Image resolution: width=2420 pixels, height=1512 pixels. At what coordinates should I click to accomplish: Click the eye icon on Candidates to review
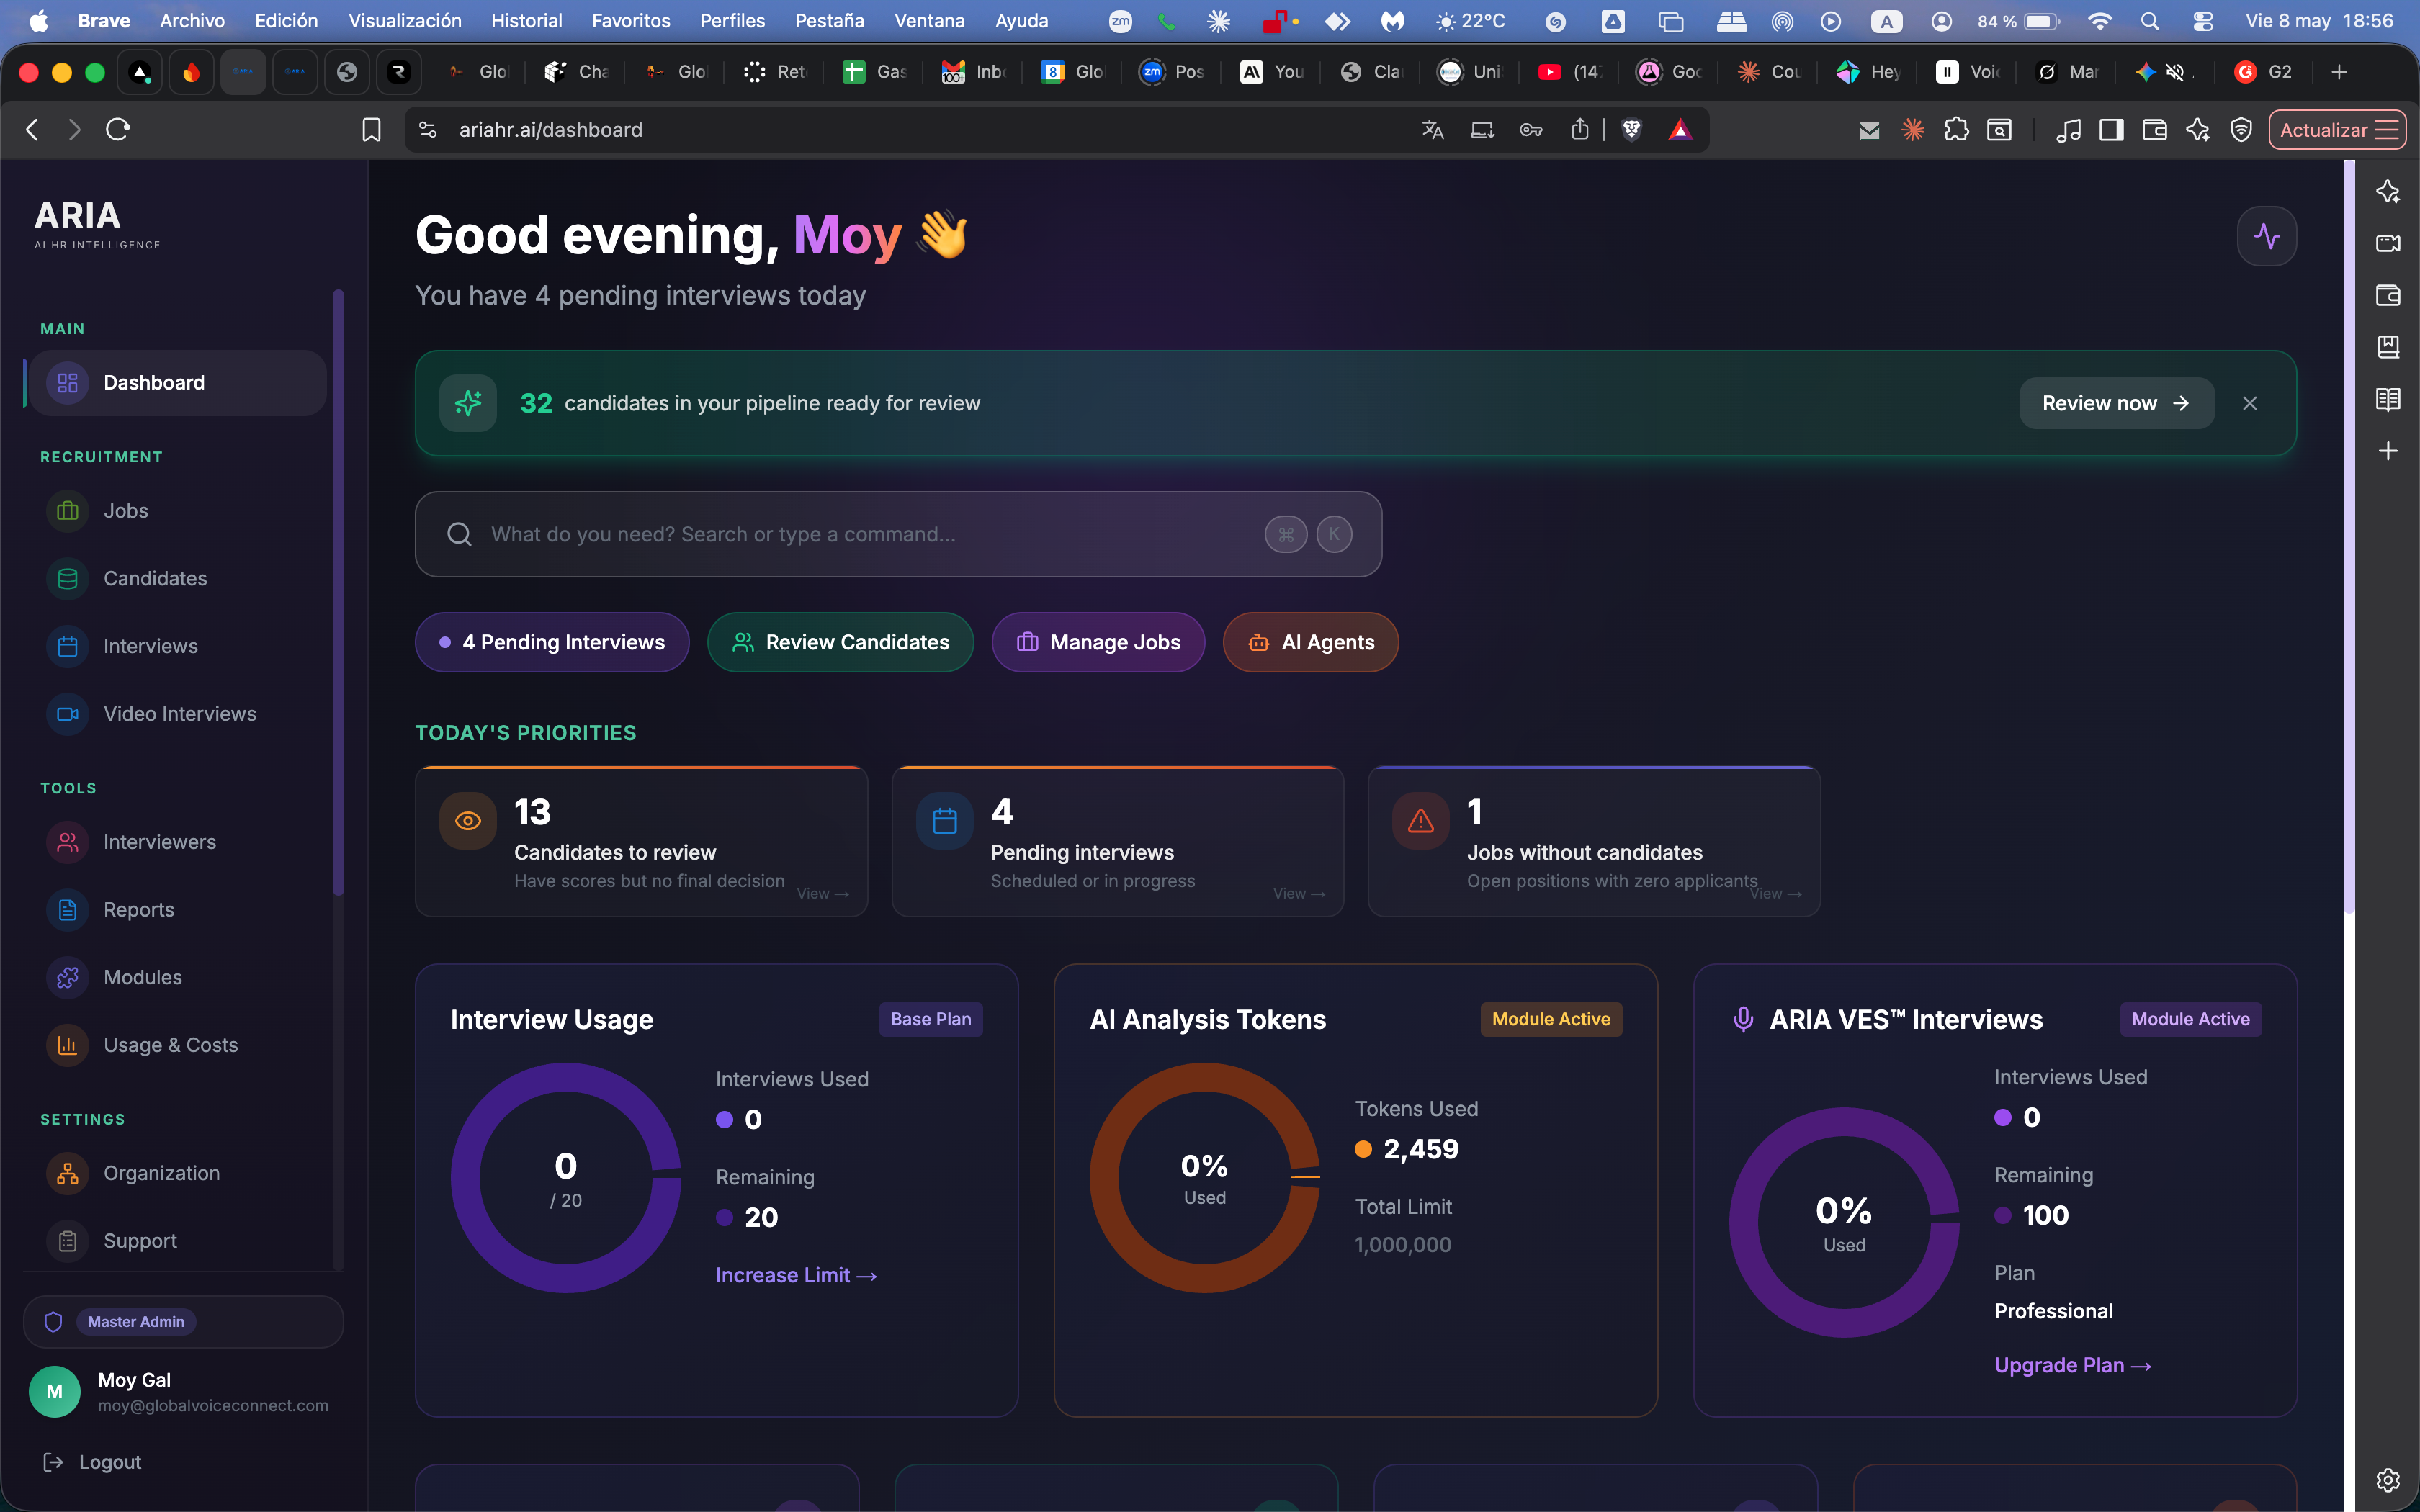tap(468, 821)
